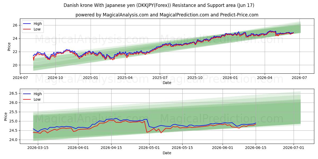Click 'Low' in the top chart legend
The image size is (318, 159).
coord(37,29)
